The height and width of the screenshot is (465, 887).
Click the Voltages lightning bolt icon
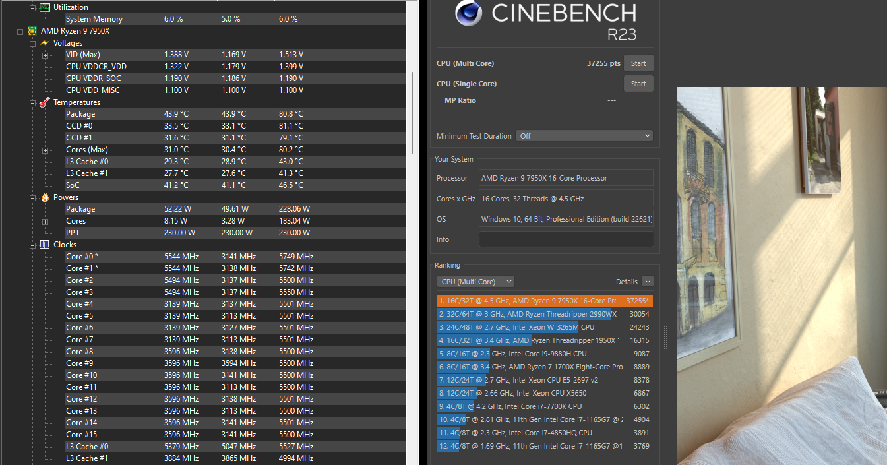point(44,42)
